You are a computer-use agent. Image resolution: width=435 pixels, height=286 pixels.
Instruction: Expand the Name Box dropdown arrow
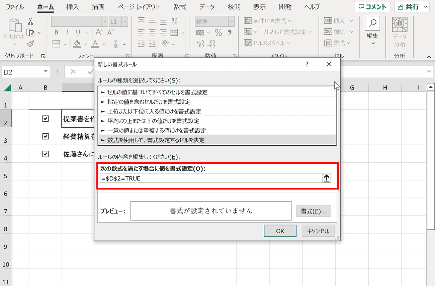pyautogui.click(x=46, y=72)
